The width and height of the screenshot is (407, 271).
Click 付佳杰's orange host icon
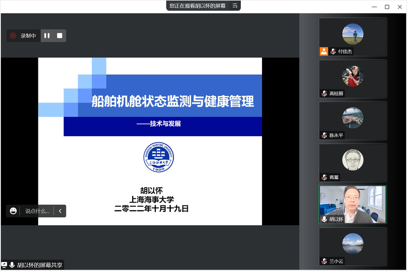pos(324,51)
